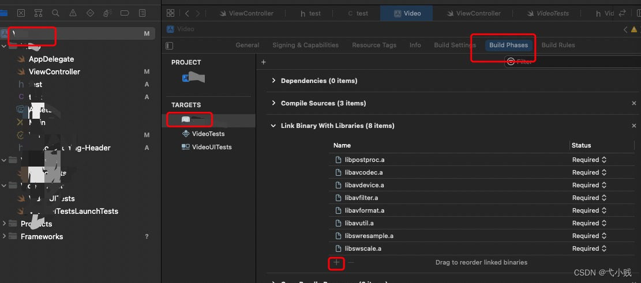Add a library with the plus button
The height and width of the screenshot is (283, 641).
coord(336,263)
